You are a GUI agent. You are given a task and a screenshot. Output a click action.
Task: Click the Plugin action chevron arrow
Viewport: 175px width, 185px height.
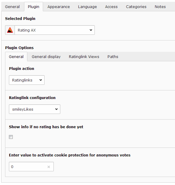pos(41,80)
